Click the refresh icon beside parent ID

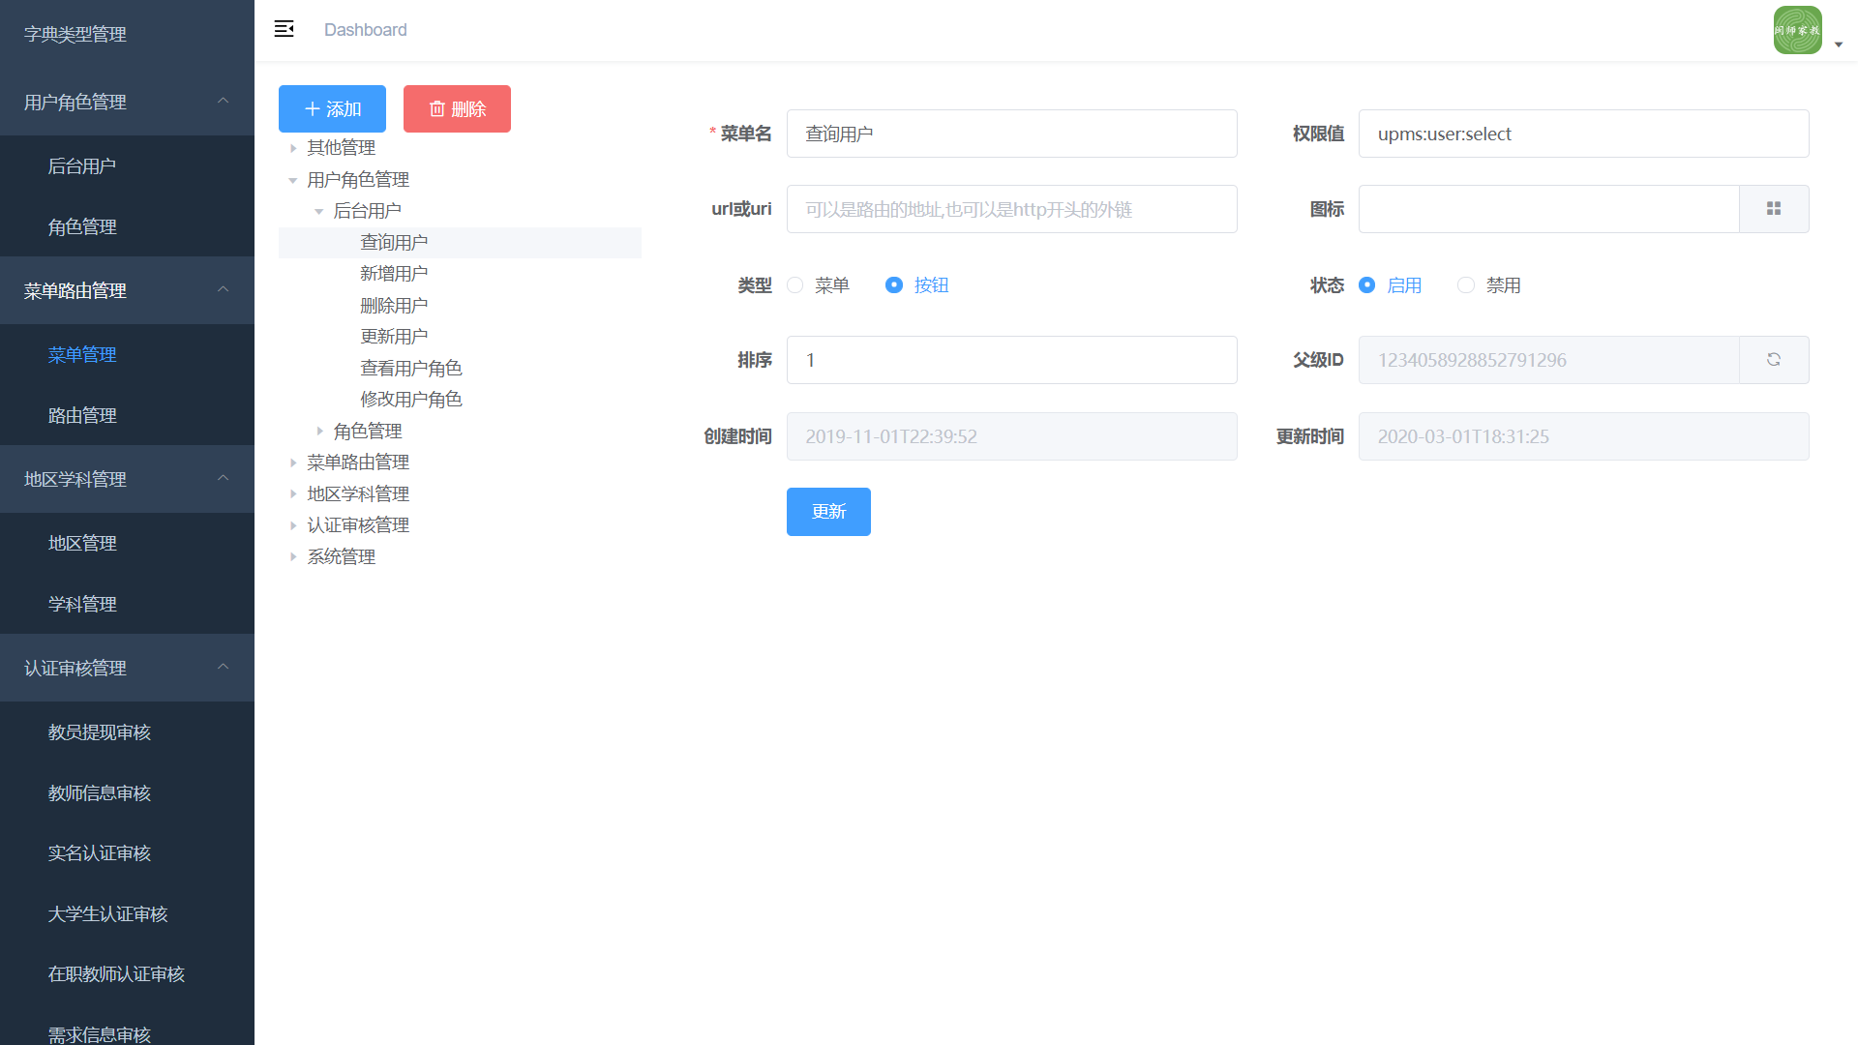(x=1773, y=360)
